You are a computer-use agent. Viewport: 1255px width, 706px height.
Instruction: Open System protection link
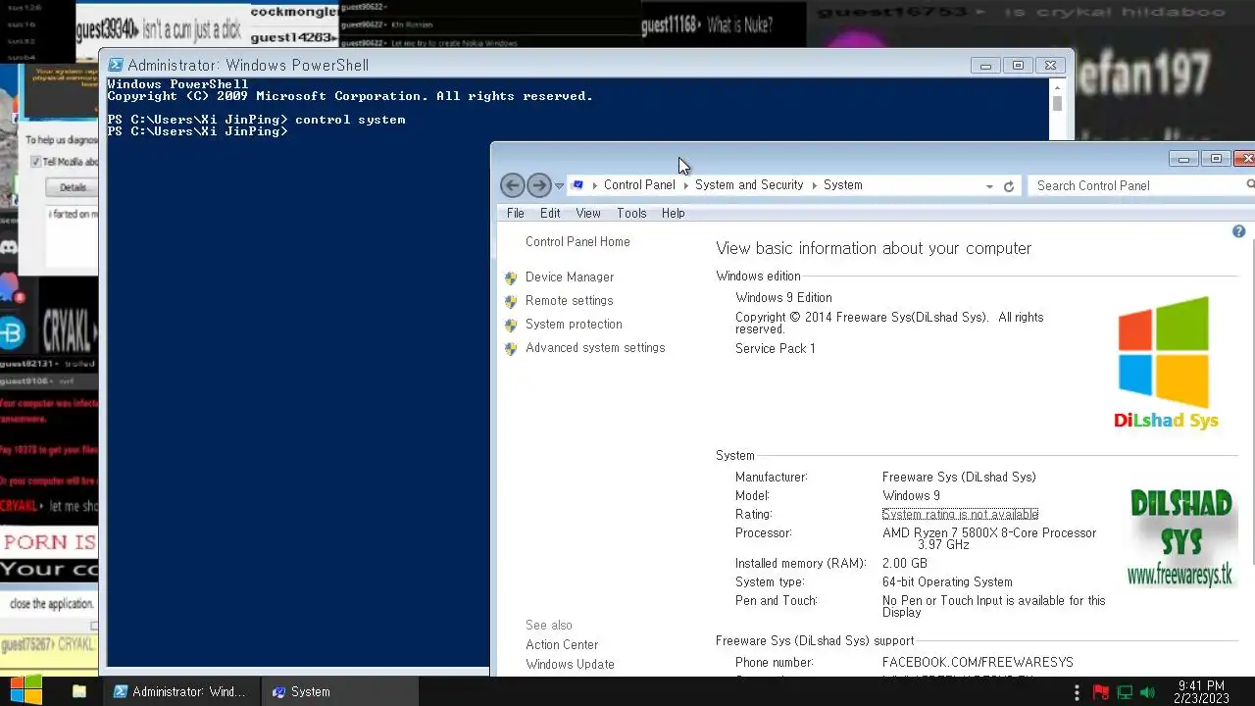[x=574, y=324]
